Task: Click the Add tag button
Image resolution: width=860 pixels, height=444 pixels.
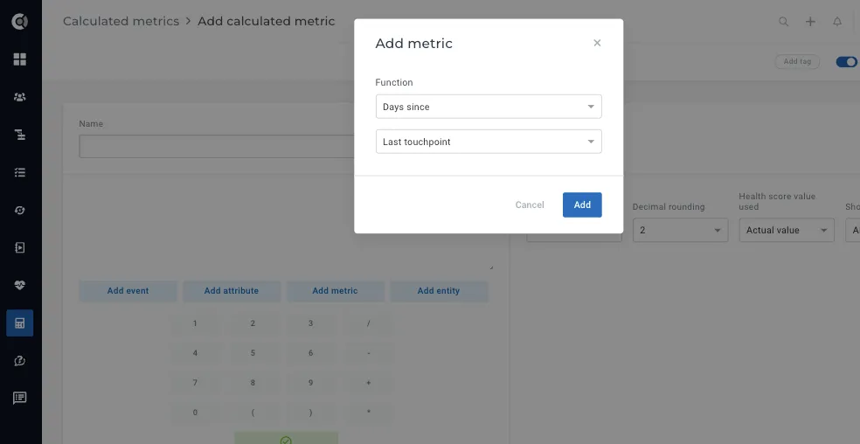Action: (x=797, y=61)
